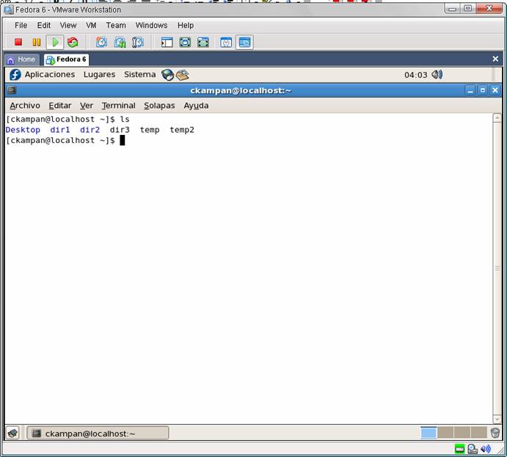Select the Fedora 6 tab

(x=66, y=59)
